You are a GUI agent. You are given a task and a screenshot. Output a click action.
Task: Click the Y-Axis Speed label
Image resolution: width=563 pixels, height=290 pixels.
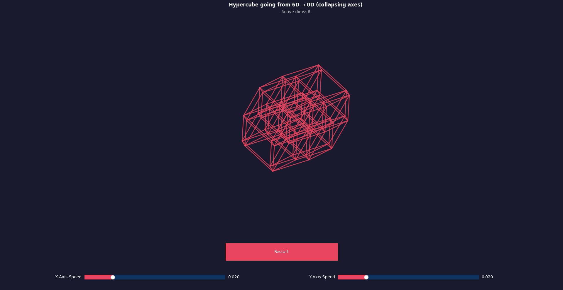pyautogui.click(x=322, y=277)
